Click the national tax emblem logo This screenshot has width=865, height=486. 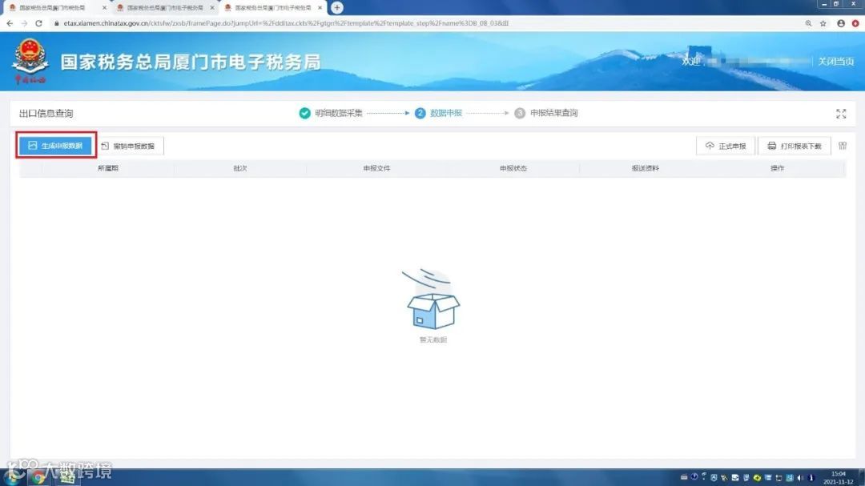coord(30,61)
